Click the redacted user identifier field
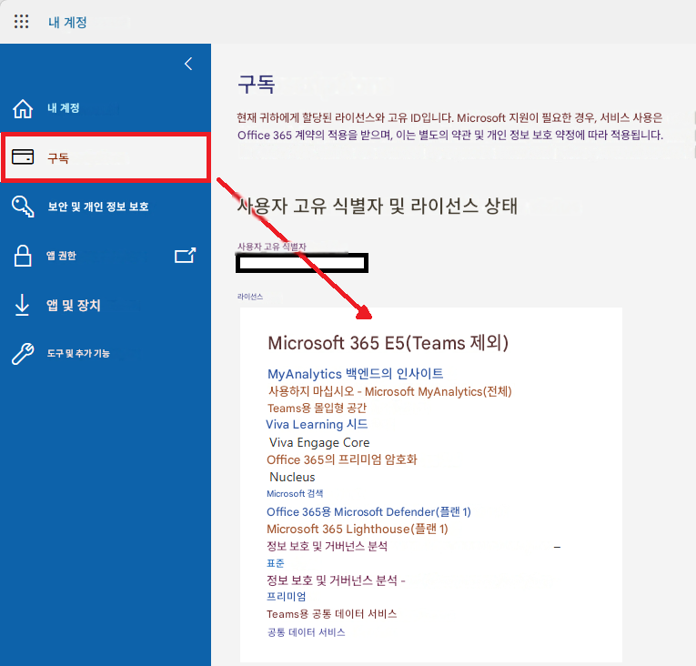The width and height of the screenshot is (696, 666). pos(302,263)
